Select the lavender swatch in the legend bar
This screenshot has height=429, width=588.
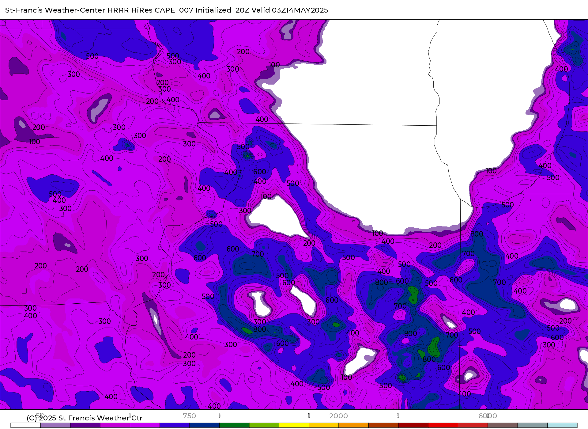tap(55, 425)
